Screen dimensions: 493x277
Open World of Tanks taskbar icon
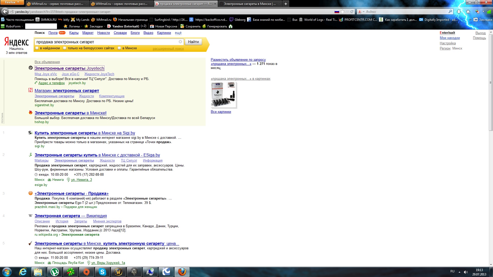click(134, 272)
